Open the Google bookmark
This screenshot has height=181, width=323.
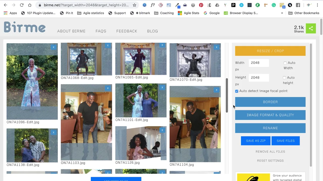[211, 13]
